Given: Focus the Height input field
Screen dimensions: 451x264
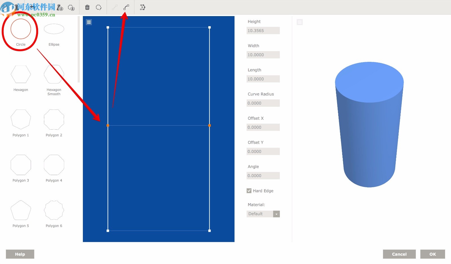Looking at the screenshot, I should point(263,30).
